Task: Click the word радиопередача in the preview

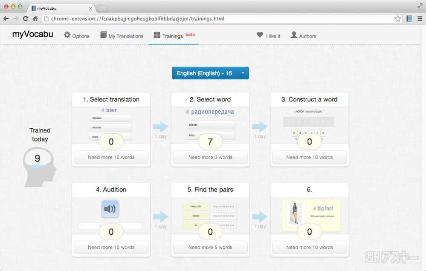Action: pyautogui.click(x=212, y=112)
